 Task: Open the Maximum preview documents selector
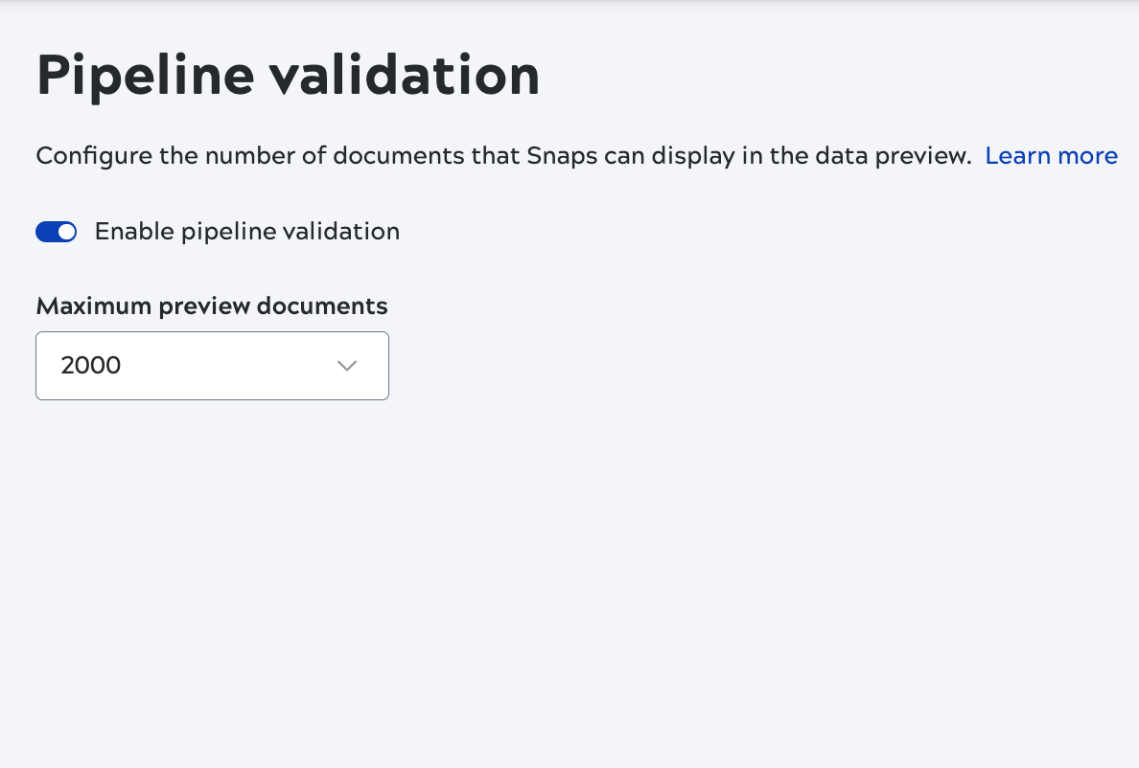coord(212,365)
